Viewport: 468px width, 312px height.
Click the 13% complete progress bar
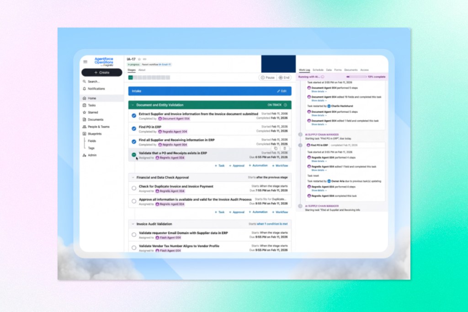click(356, 77)
